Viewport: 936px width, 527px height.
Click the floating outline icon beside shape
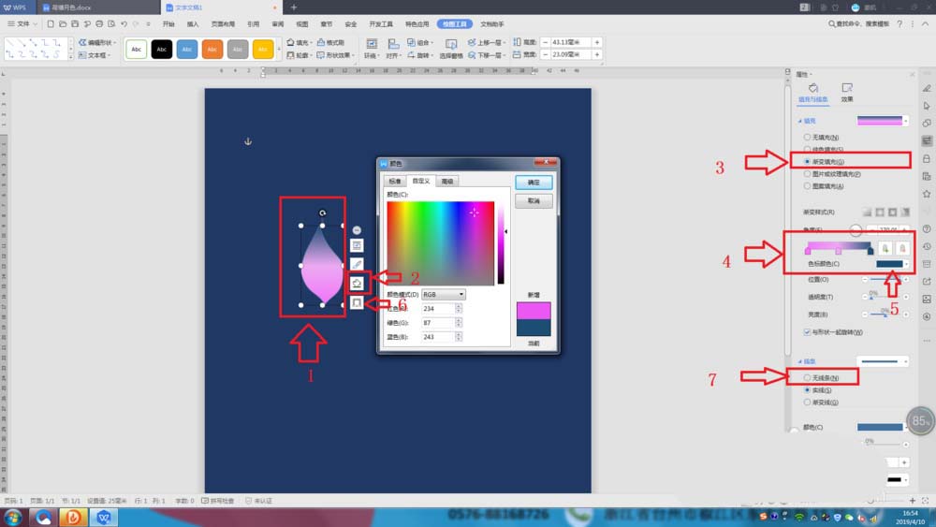coord(357,303)
